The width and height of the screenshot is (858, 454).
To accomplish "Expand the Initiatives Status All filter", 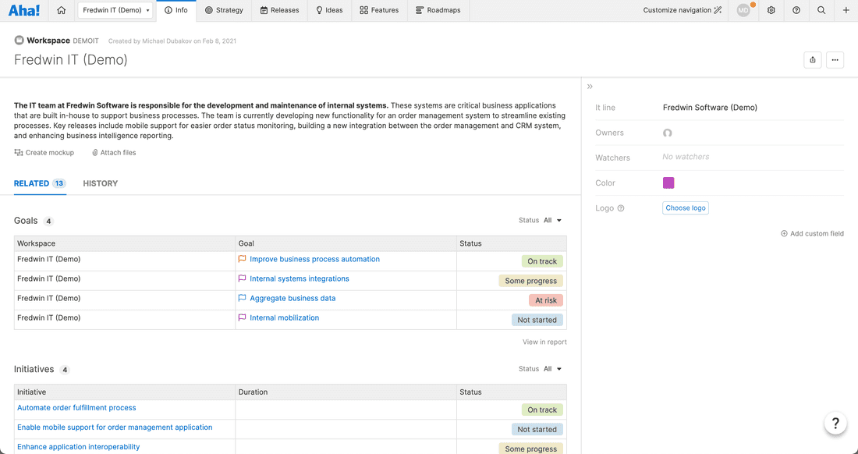I will [552, 369].
